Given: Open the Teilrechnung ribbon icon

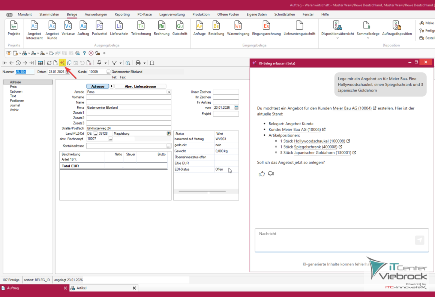Looking at the screenshot, I should 141,28.
